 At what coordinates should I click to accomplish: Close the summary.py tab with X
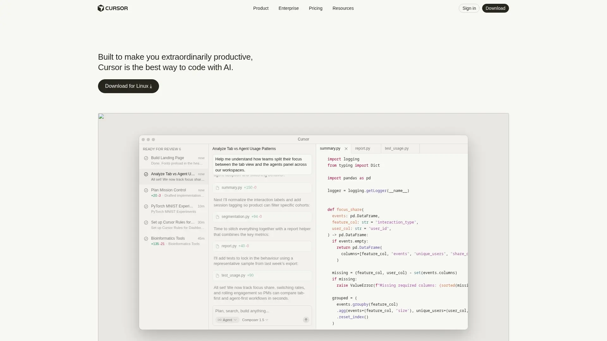click(346, 149)
